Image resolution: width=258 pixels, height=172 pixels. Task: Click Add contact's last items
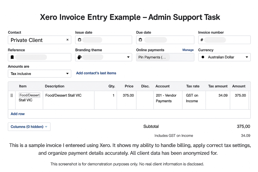pyautogui.click(x=96, y=73)
